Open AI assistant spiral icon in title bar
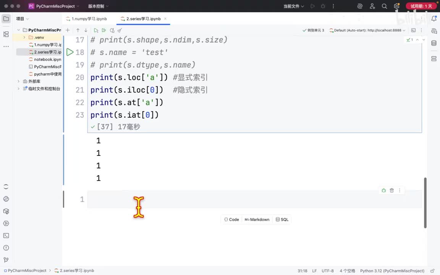Screen dimensions: 440x275 [360, 6]
